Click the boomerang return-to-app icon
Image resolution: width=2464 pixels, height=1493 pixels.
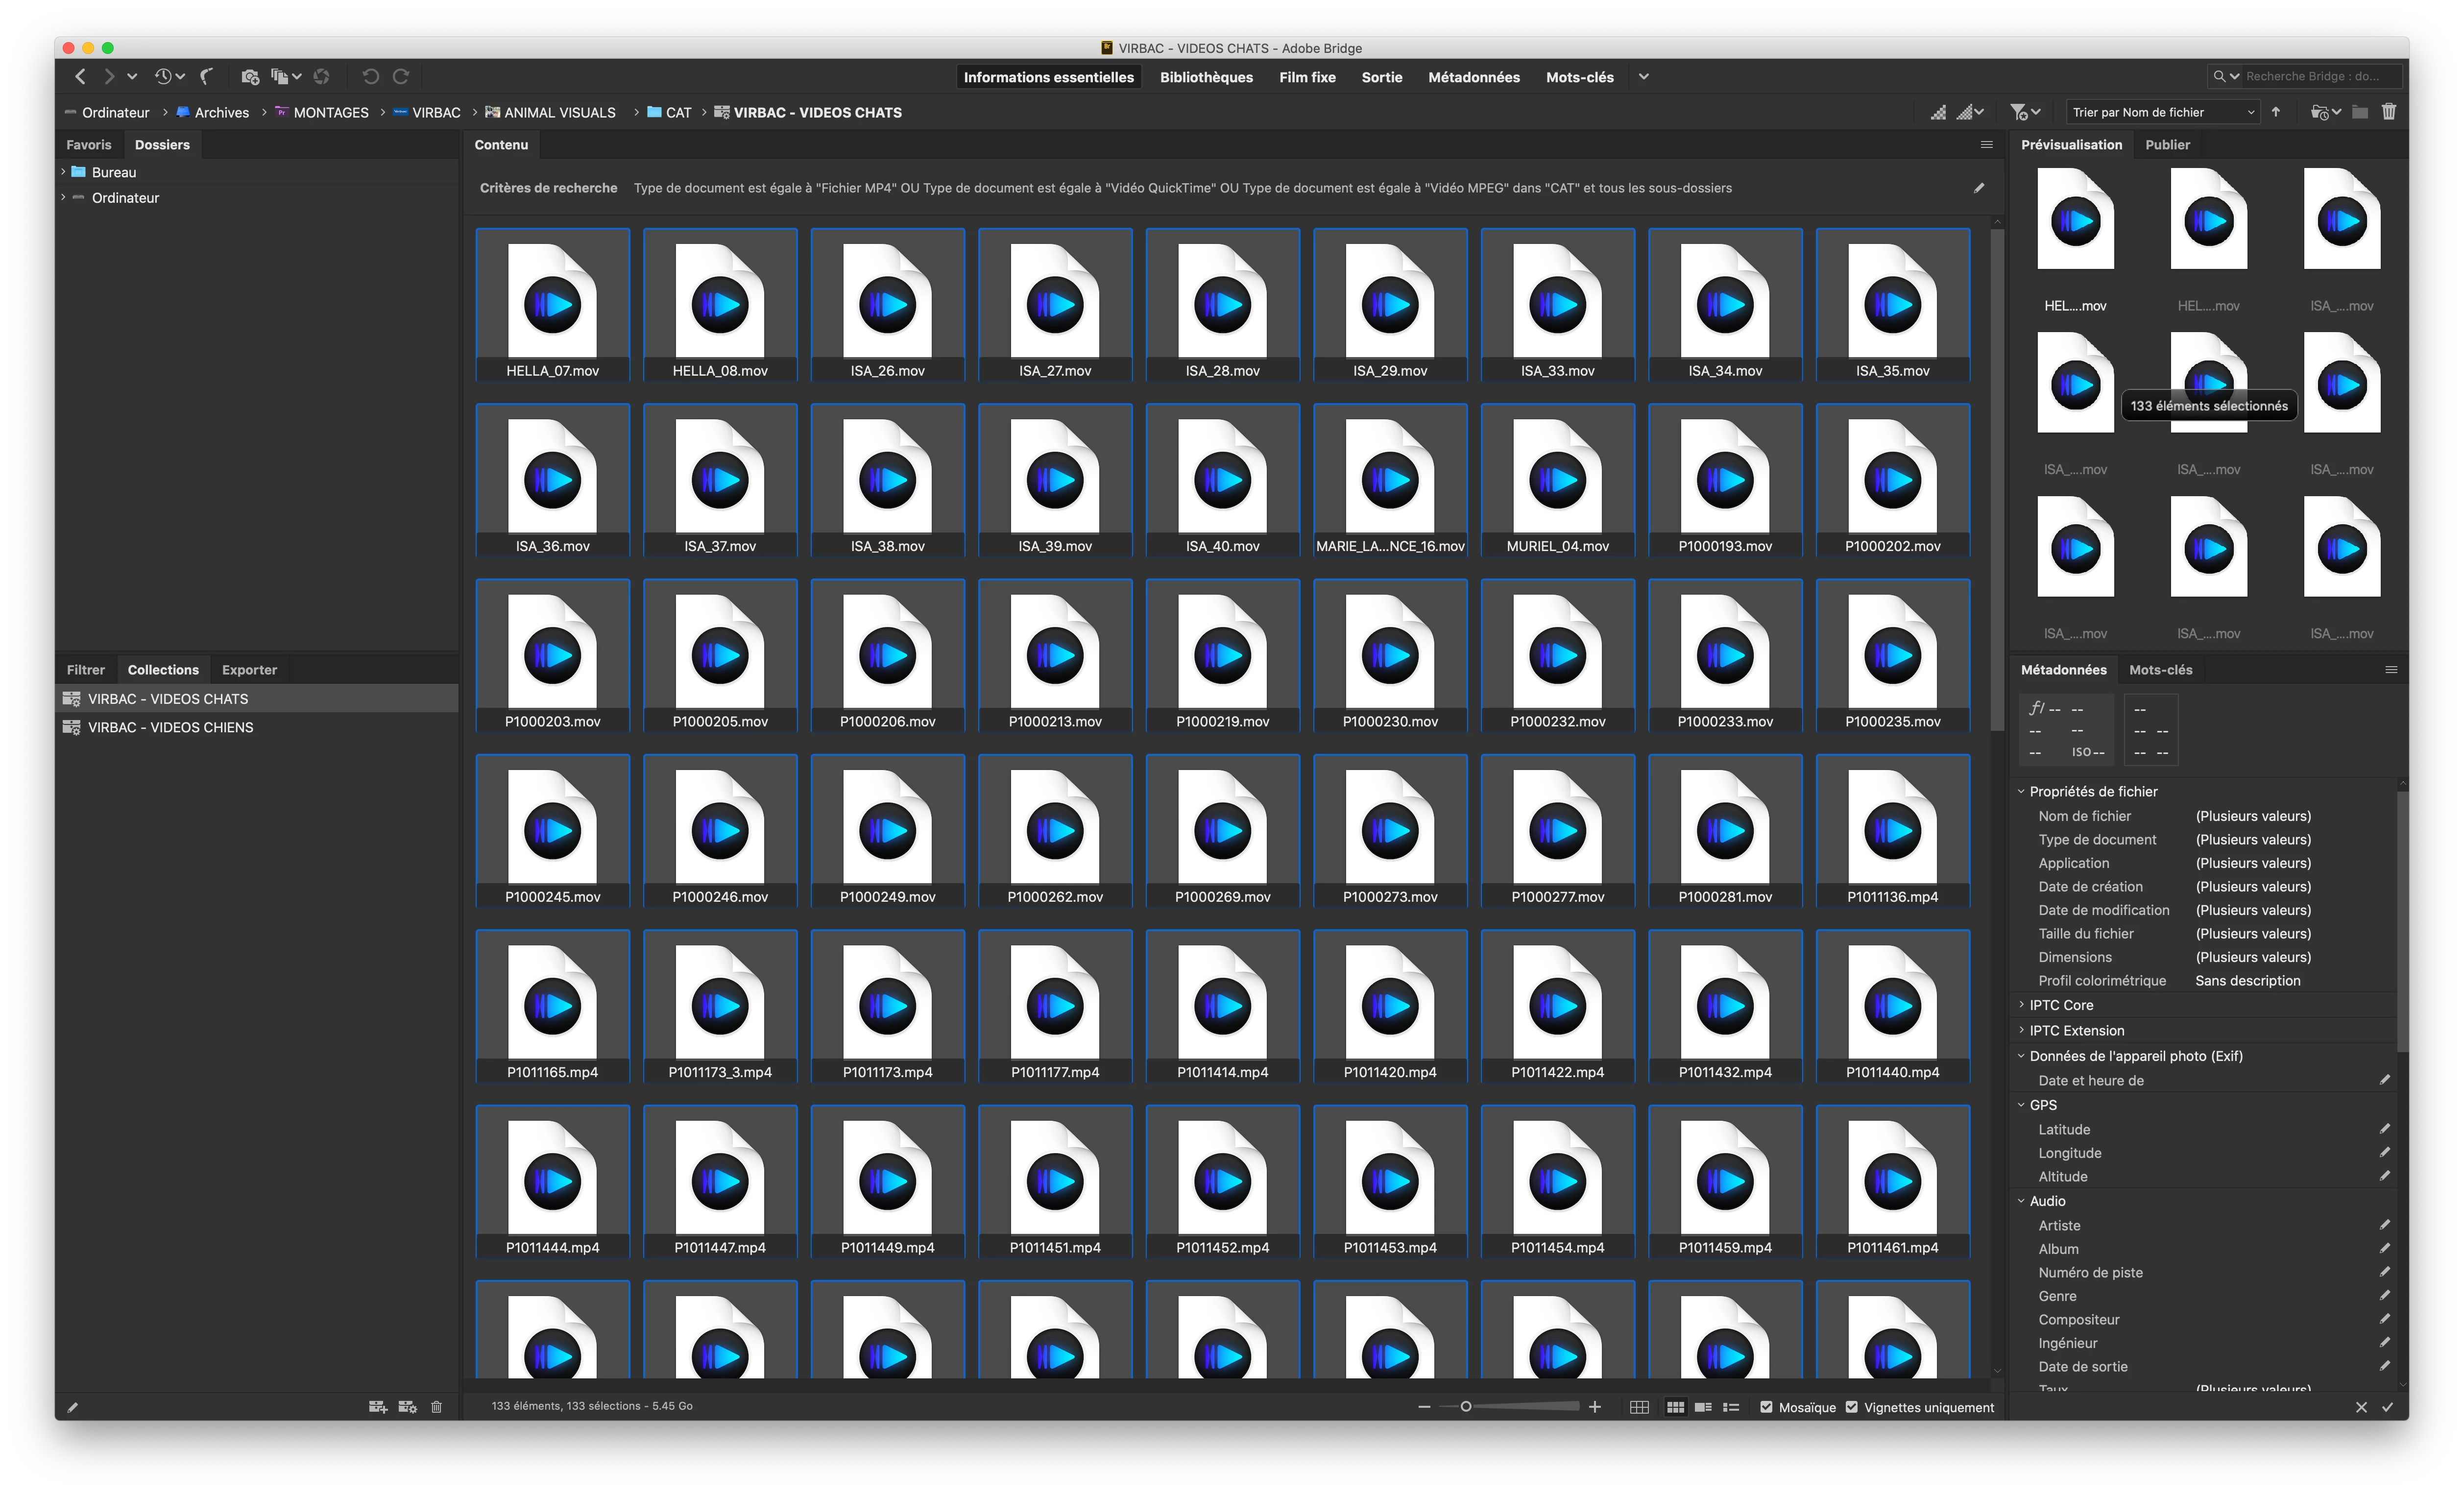207,76
